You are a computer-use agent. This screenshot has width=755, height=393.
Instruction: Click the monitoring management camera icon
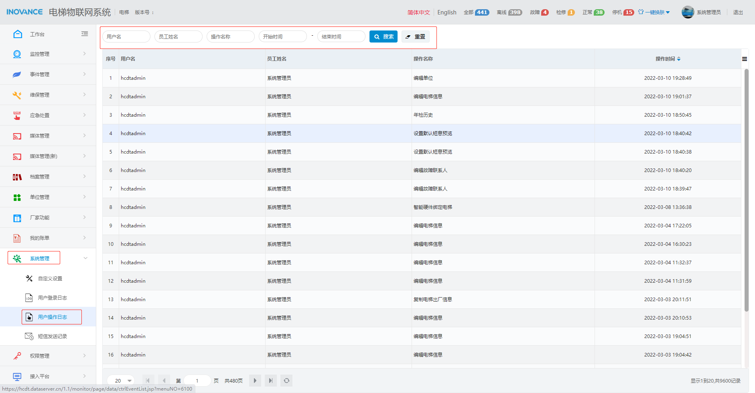[x=17, y=54]
